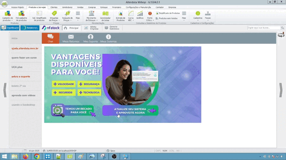The height and width of the screenshot is (160, 286).
Task: Expand the Mais menu in Preços group
Action: 78,16
